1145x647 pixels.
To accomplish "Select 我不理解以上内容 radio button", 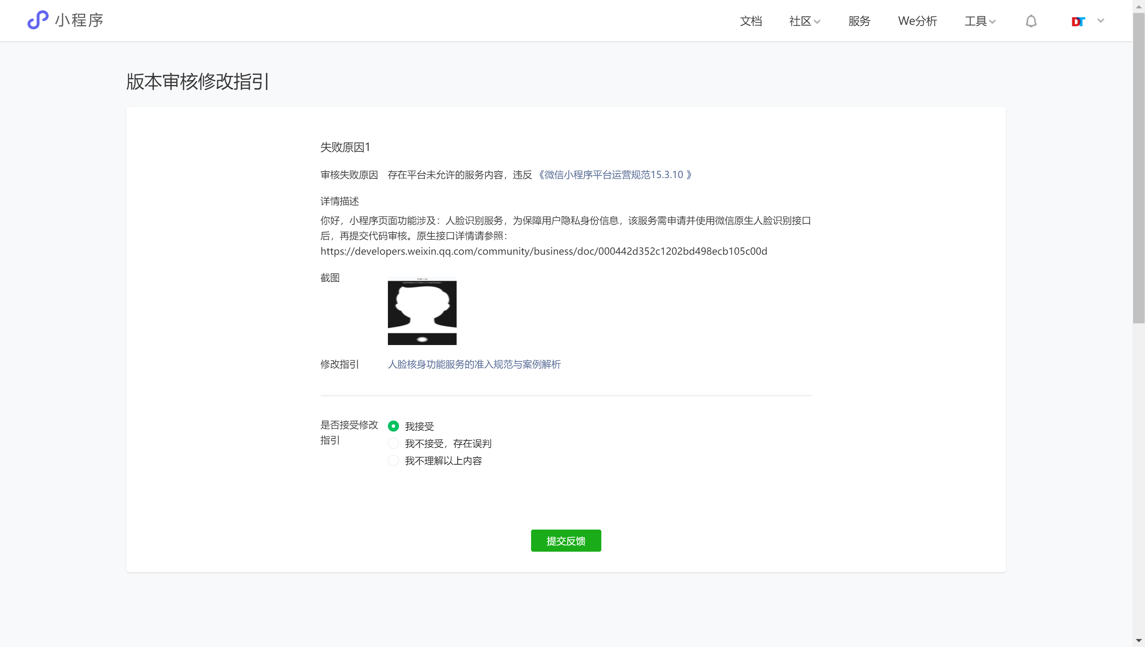I will click(393, 461).
